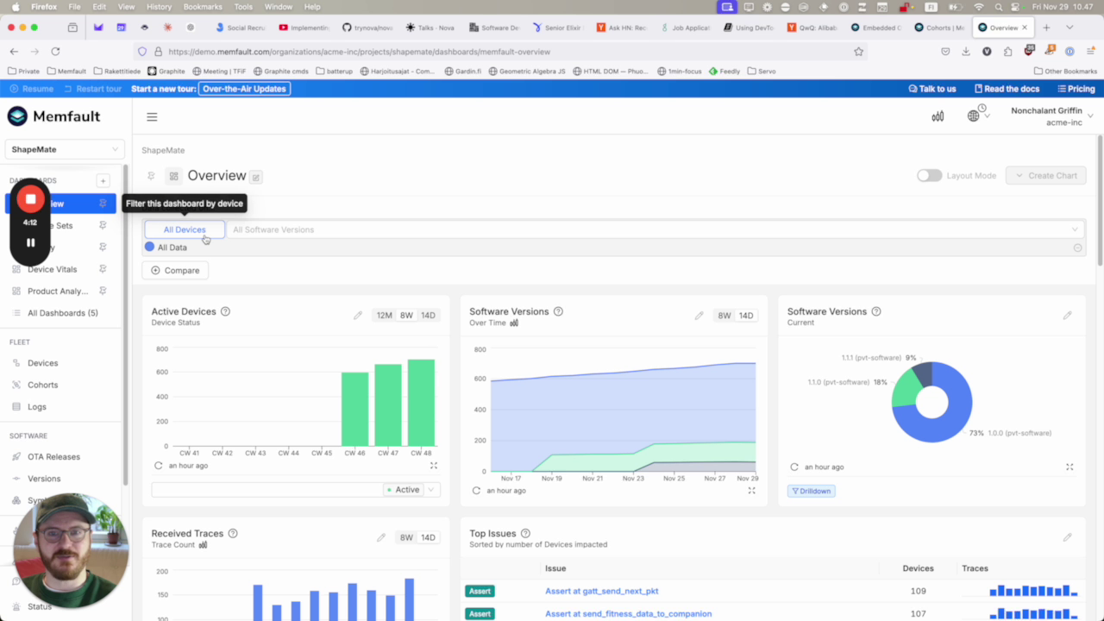This screenshot has width=1104, height=621.
Task: Click the bar chart icon in top header
Action: click(938, 116)
